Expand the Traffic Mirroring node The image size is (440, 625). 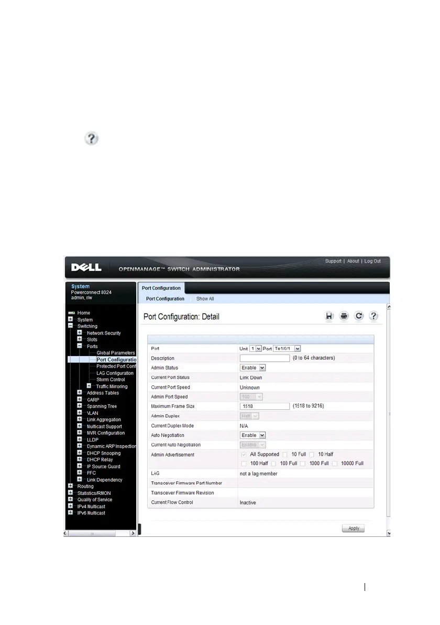tap(89, 386)
